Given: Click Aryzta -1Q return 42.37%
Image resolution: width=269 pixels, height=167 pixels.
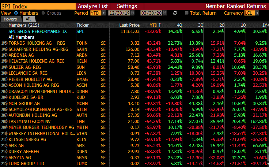Looking at the screenshot, I should 238,157.
